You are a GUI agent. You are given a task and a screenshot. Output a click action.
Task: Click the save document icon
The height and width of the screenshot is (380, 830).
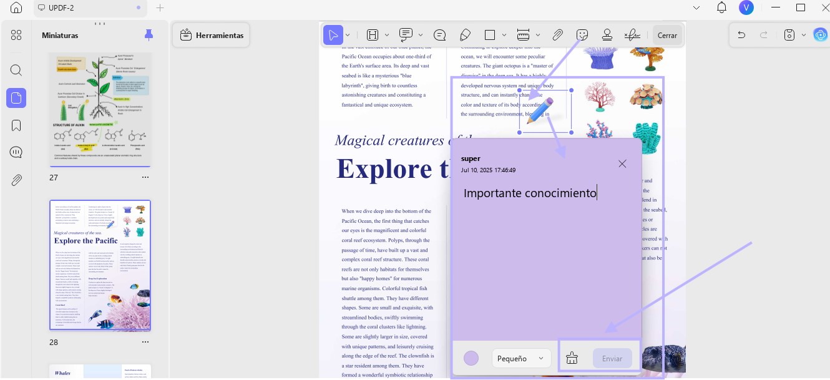(x=789, y=35)
